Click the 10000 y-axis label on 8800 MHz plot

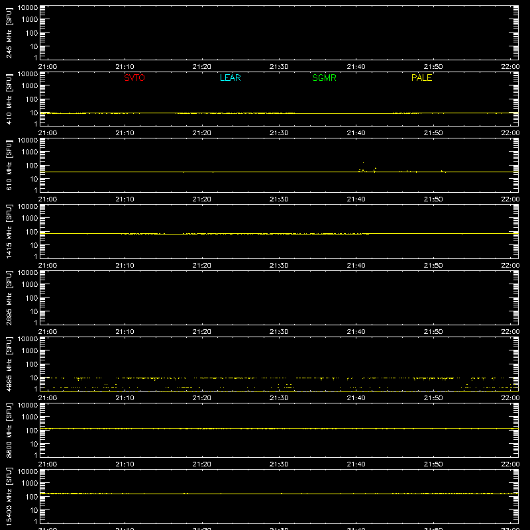click(x=28, y=405)
